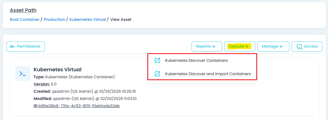The width and height of the screenshot is (328, 120).
Task: Click the Asset Path heading
Action: coord(23,10)
